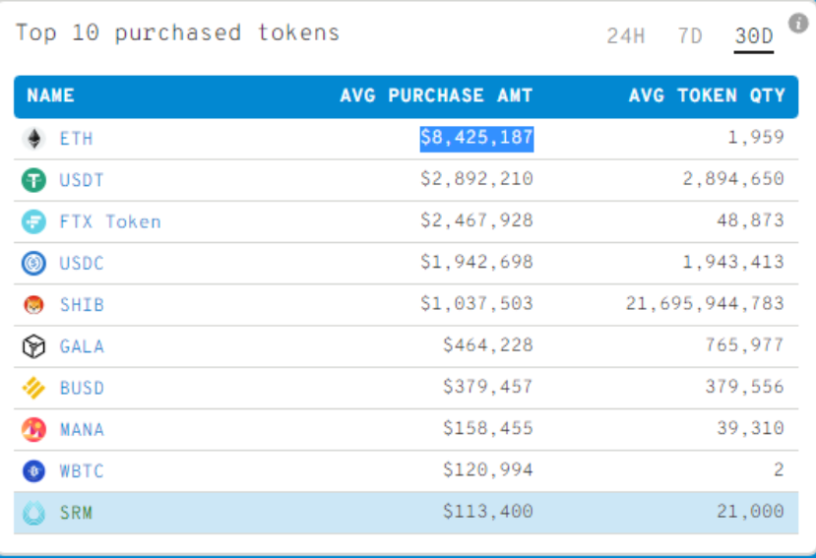816x558 pixels.
Task: Click the BUSD yellow logo icon
Action: [33, 388]
